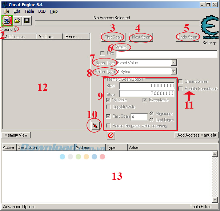Click the address list scrollbar down arrow
Screen dimensions: 220x211
[x=215, y=199]
